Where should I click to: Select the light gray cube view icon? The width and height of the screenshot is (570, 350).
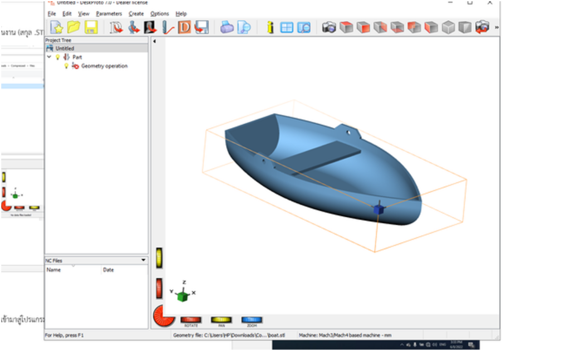tap(449, 27)
